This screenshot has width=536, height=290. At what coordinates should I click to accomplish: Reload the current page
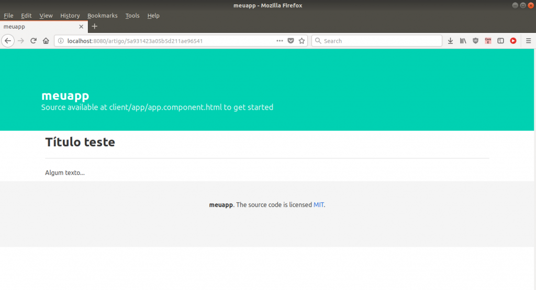[33, 41]
